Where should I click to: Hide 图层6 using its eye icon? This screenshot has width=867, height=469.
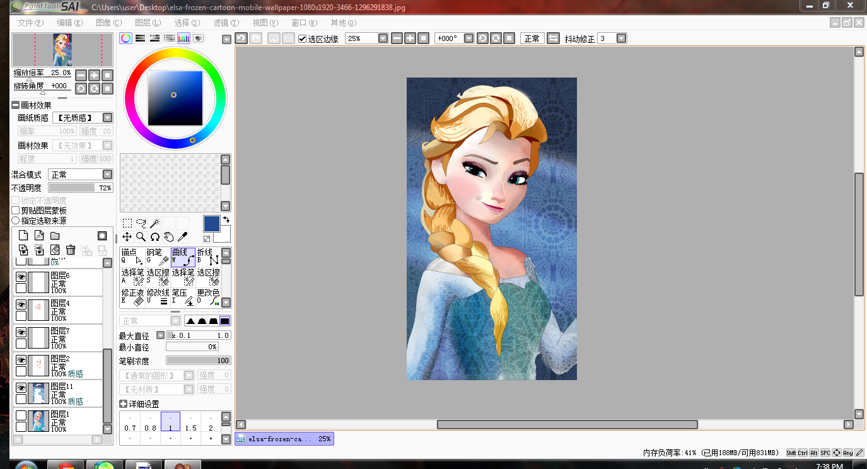click(21, 276)
